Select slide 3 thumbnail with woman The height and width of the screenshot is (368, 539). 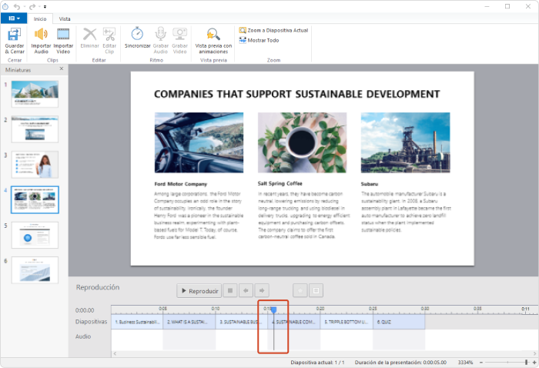tap(35, 164)
